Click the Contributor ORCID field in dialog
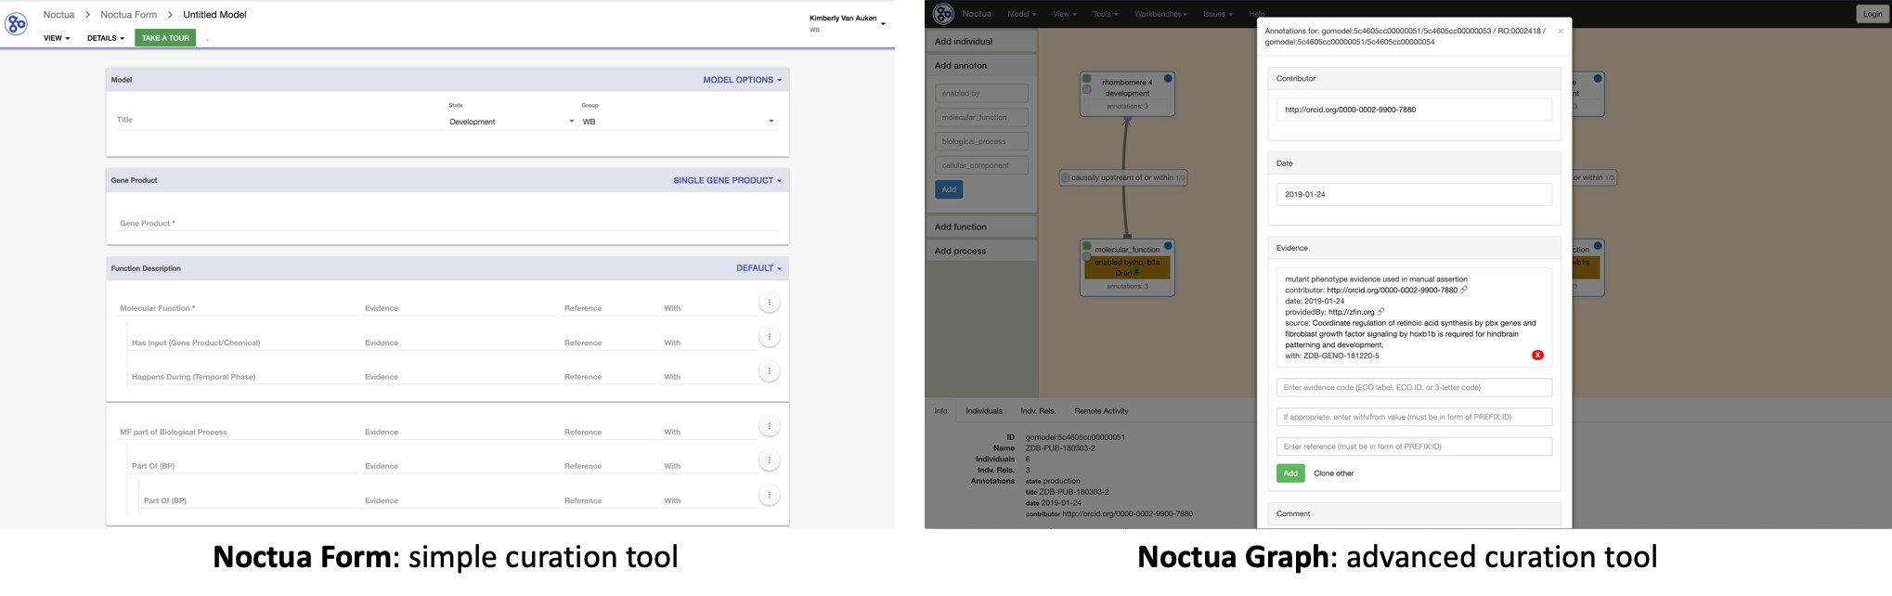This screenshot has width=1892, height=596. 1414,110
